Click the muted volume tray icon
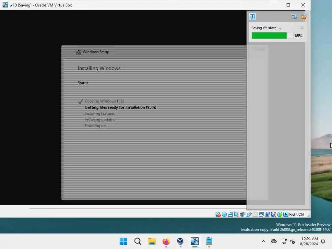 tap(292, 241)
